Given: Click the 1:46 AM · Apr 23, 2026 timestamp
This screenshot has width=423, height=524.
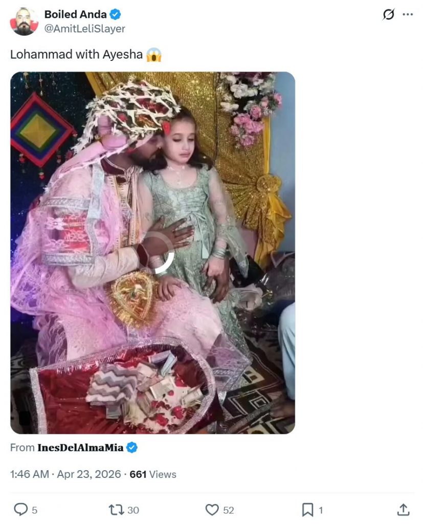Looking at the screenshot, I should pyautogui.click(x=65, y=474).
